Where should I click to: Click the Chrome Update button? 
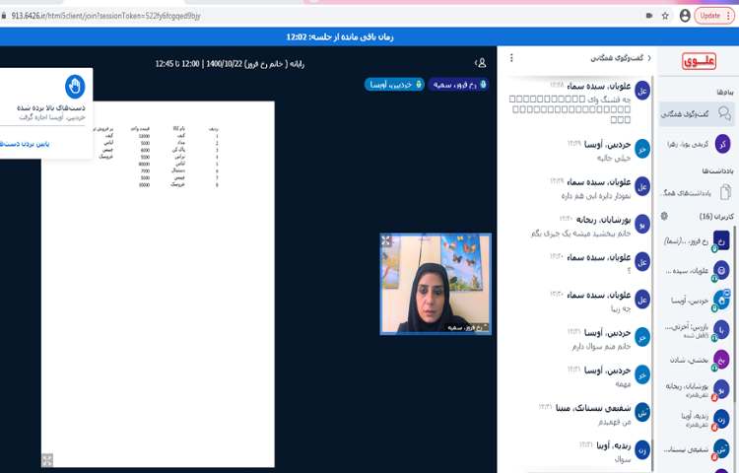[x=714, y=16]
